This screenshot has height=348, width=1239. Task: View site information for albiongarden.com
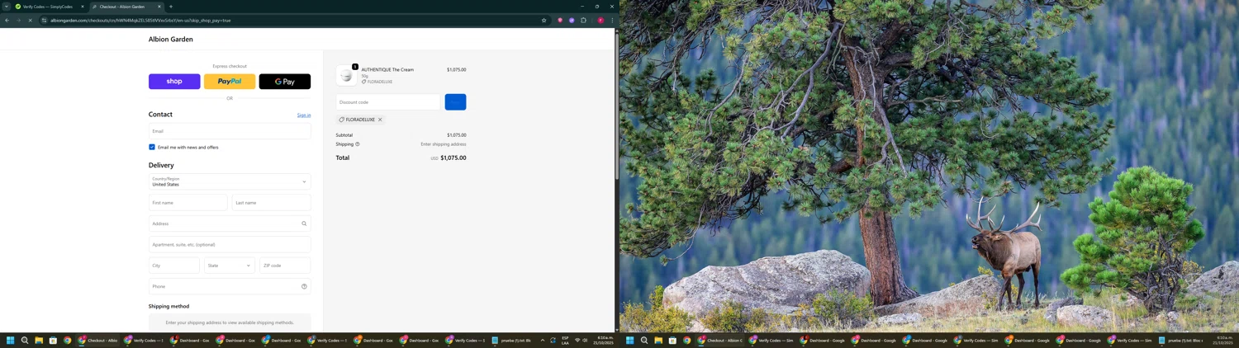click(45, 21)
